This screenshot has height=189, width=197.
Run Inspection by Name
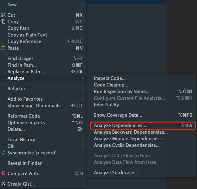pyautogui.click(x=122, y=92)
